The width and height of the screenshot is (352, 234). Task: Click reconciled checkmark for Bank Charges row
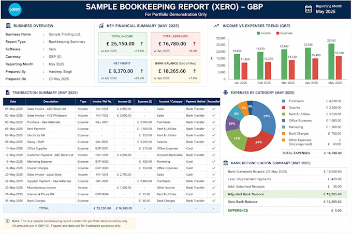(x=213, y=200)
